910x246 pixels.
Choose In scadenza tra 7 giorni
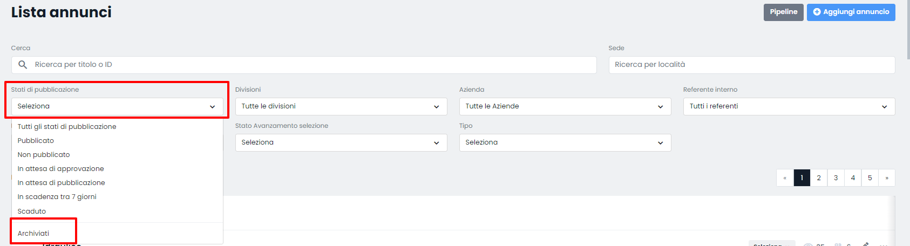coord(57,197)
